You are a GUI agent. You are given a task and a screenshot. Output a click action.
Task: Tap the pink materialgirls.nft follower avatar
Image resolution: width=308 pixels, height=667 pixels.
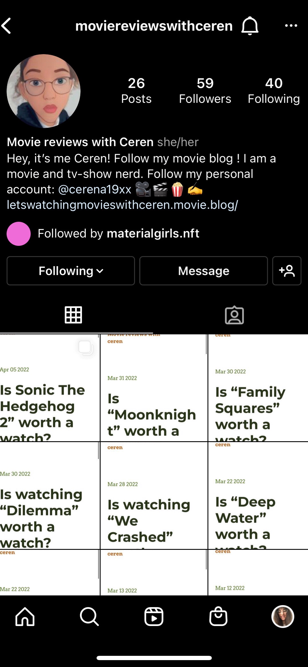click(19, 234)
